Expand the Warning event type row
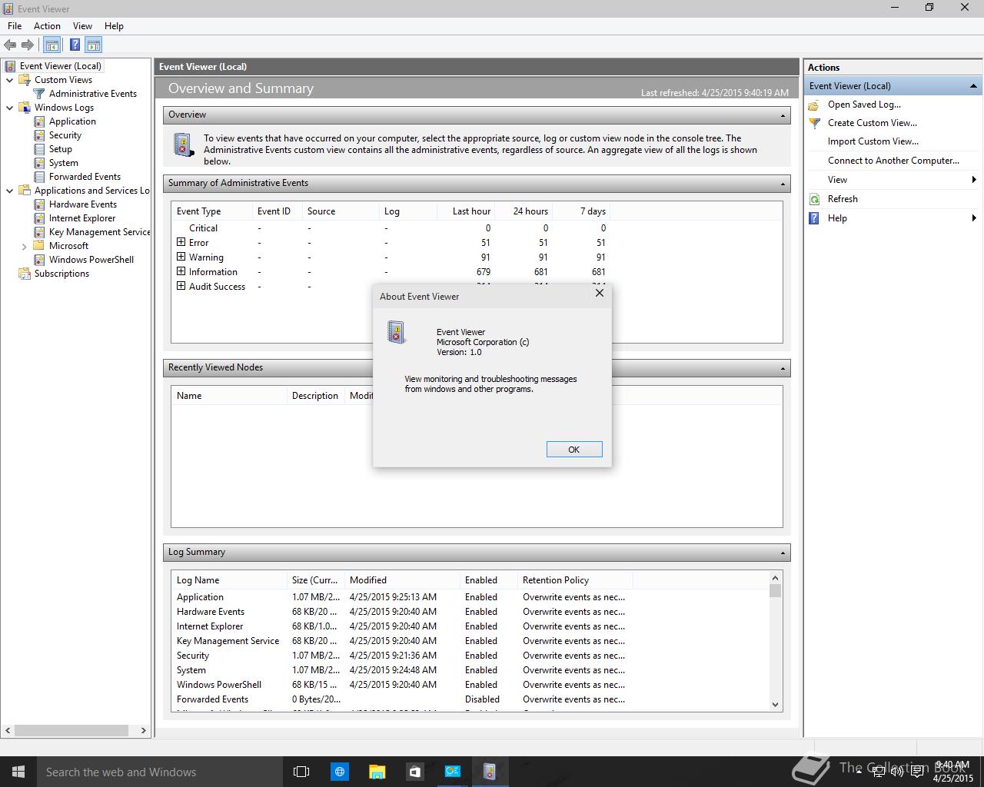 181,257
